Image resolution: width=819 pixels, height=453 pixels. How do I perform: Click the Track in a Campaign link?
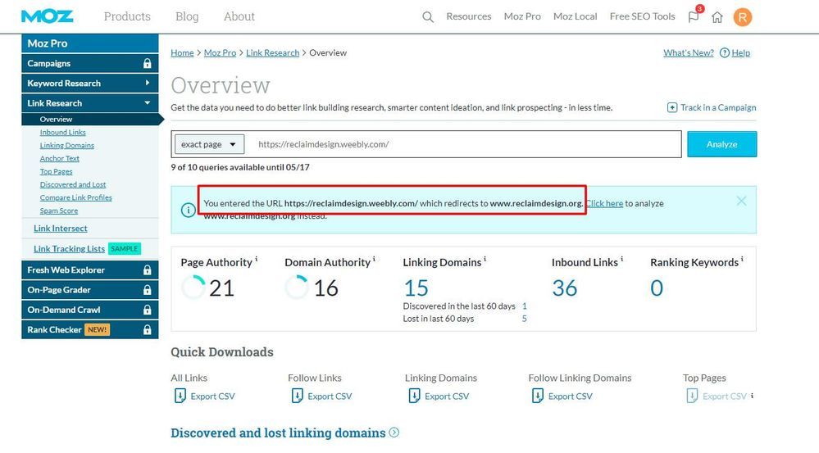712,107
